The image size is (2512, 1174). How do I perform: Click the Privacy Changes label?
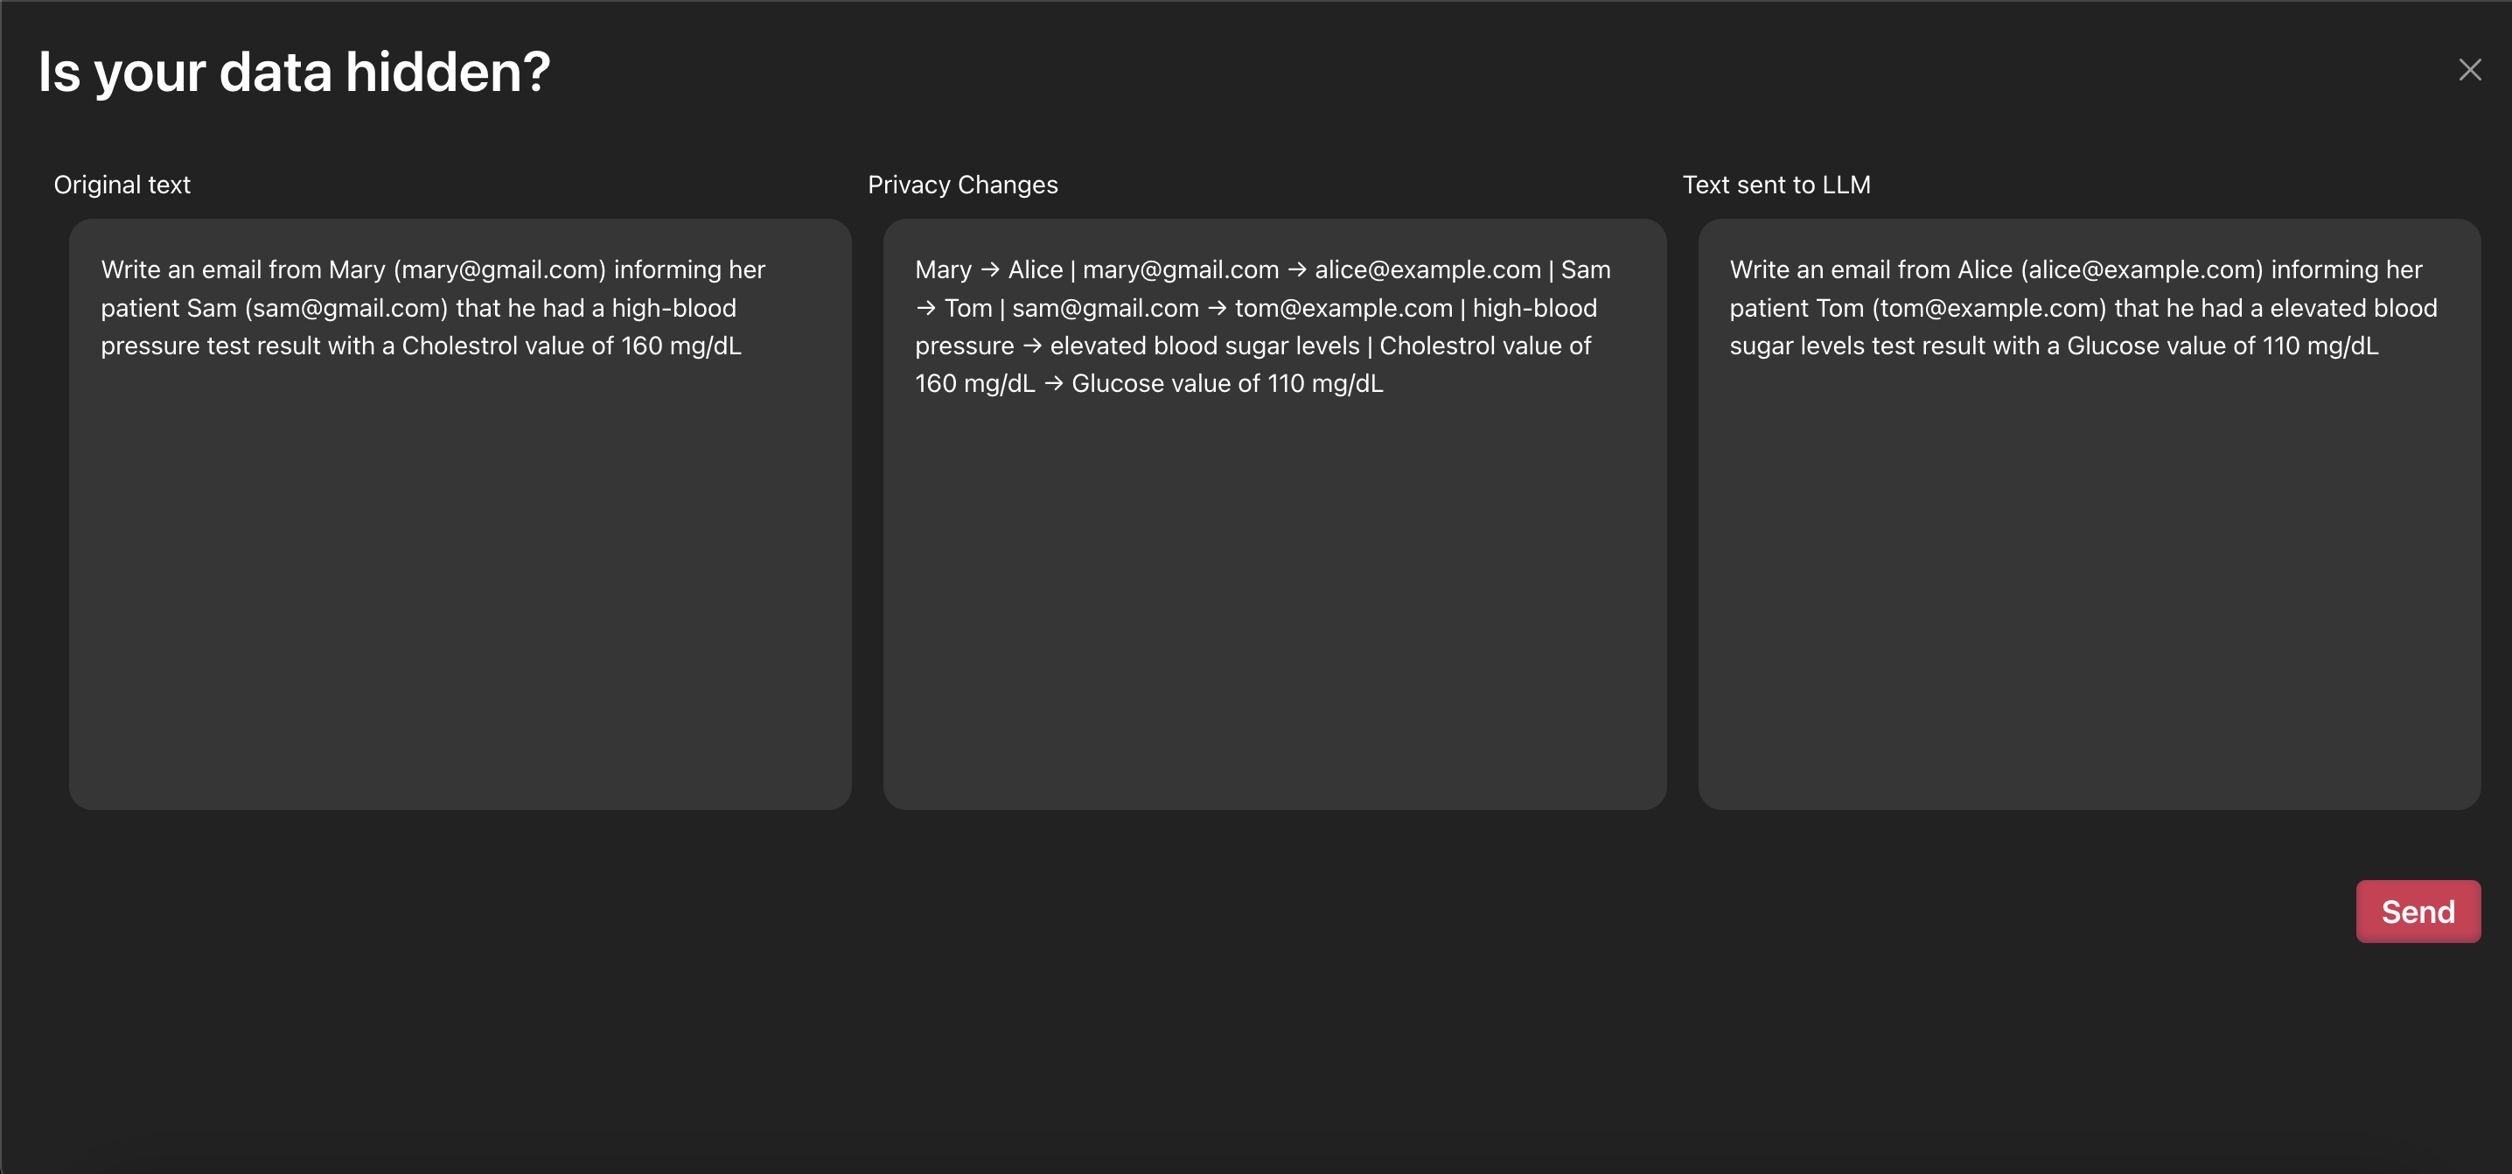click(961, 185)
